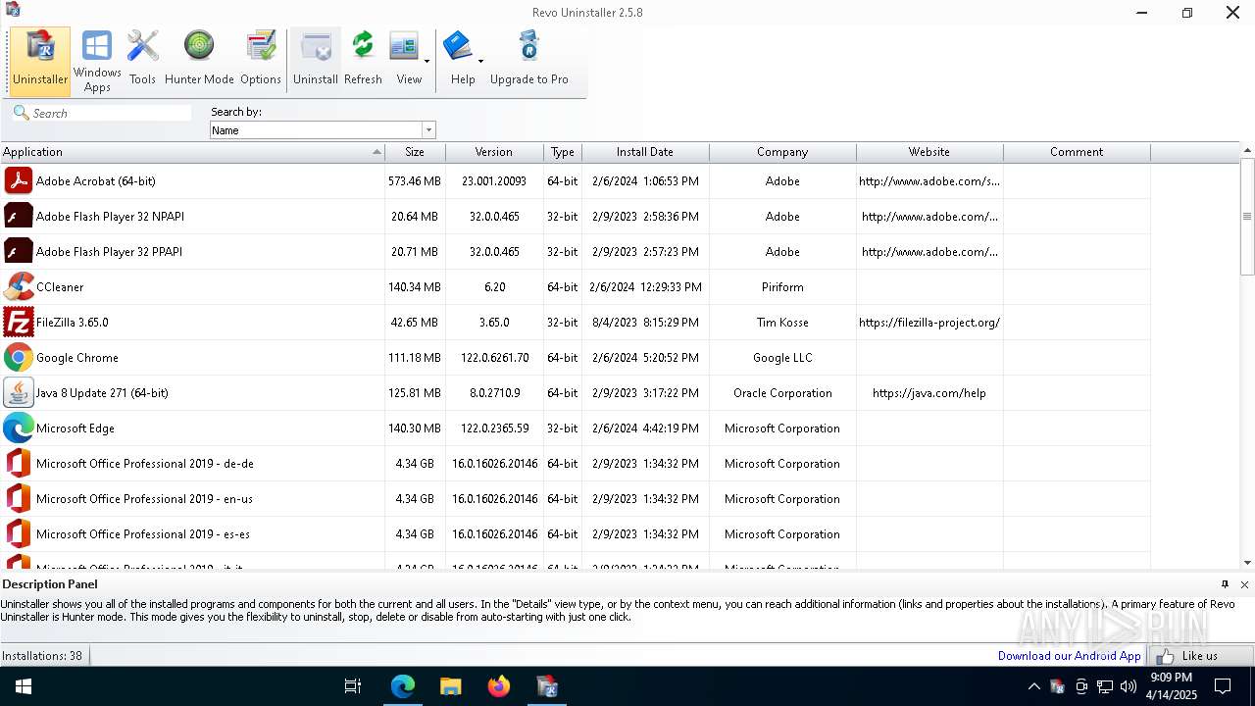
Task: Click FileZilla website https://filezilla-project.org/
Action: point(929,323)
